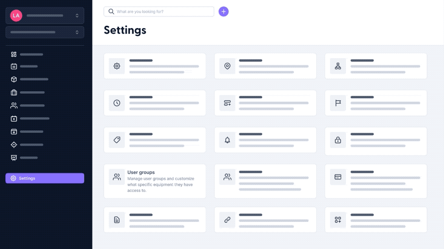Open the User groups settings card
Image resolution: width=444 pixels, height=249 pixels.
click(x=154, y=181)
